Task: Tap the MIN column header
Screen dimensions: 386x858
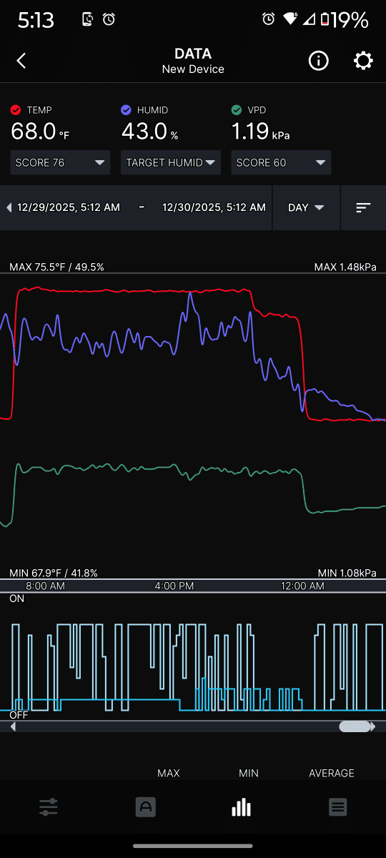Action: pyautogui.click(x=249, y=773)
